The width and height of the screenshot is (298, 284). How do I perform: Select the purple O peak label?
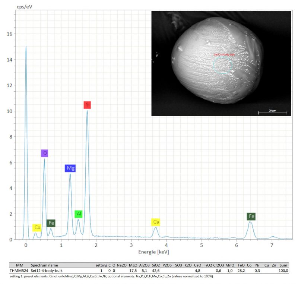tap(45, 153)
